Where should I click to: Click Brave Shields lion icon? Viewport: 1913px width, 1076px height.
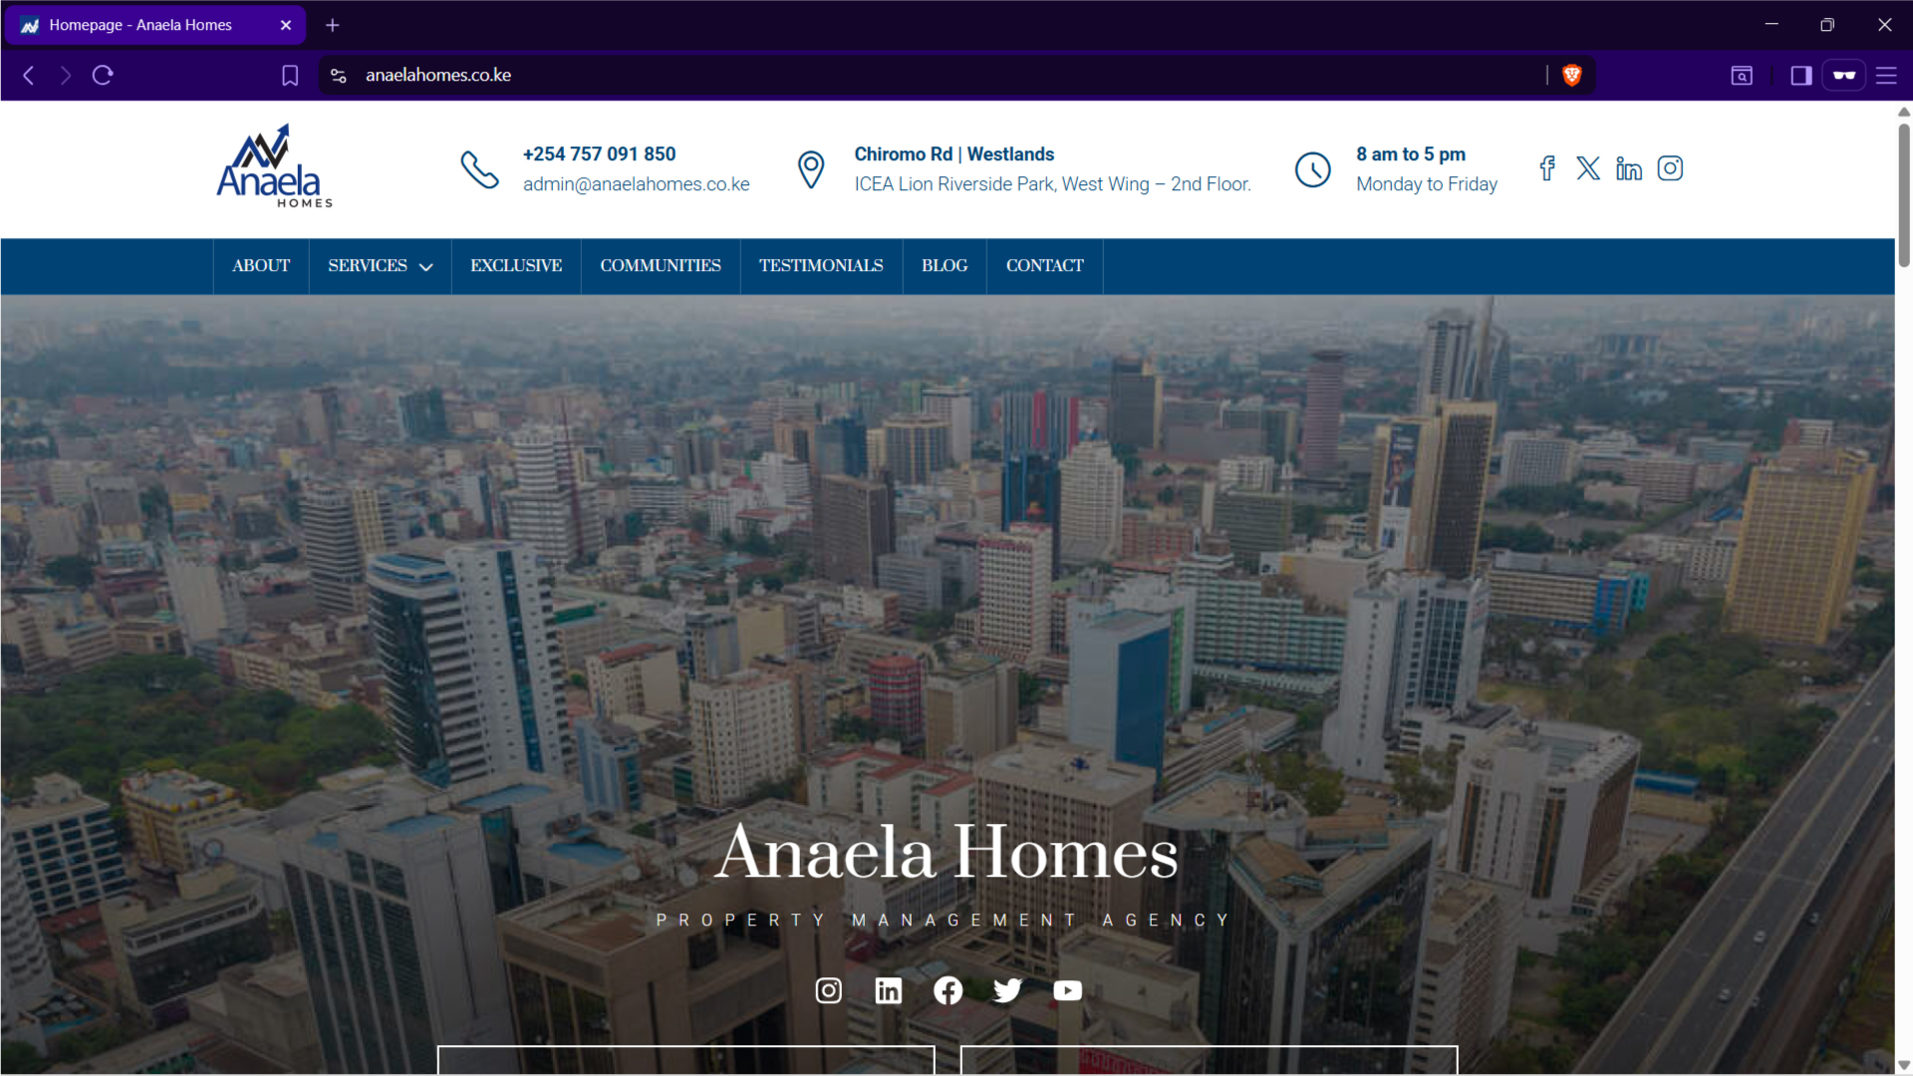click(1572, 75)
